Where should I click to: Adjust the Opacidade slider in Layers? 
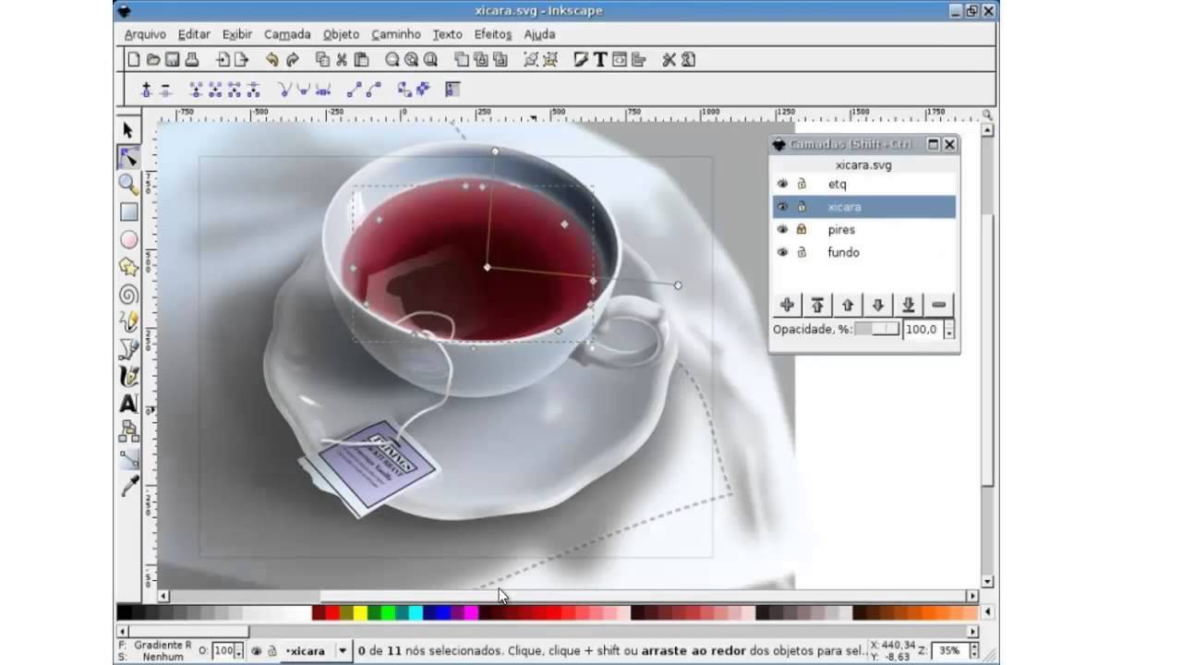(876, 330)
